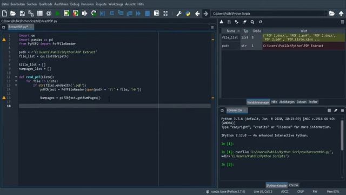Image resolution: width=346 pixels, height=195 pixels.
Task: Switch to the Chronik tab
Action: [x=294, y=185]
